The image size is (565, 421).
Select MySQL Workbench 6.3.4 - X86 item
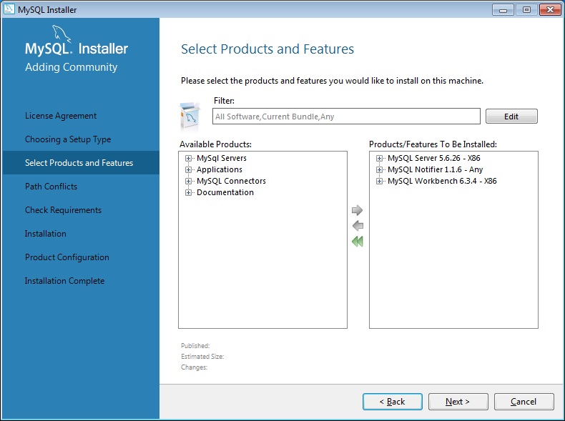pyautogui.click(x=441, y=182)
